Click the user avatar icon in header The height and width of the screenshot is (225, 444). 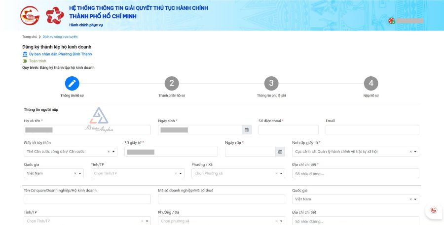tap(392, 21)
